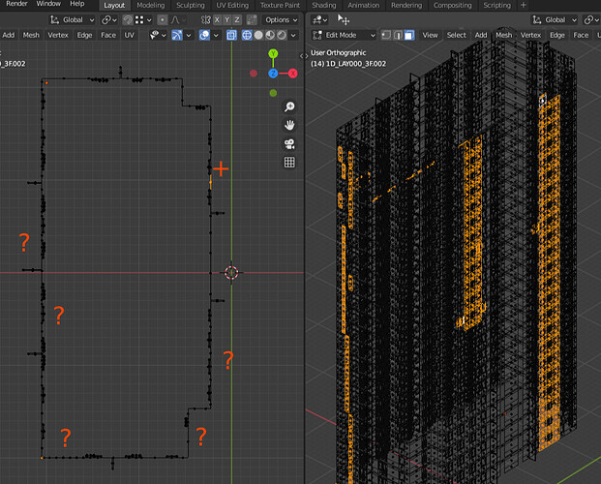The image size is (601, 484).
Task: Click the hand pan view button
Action: (x=289, y=125)
